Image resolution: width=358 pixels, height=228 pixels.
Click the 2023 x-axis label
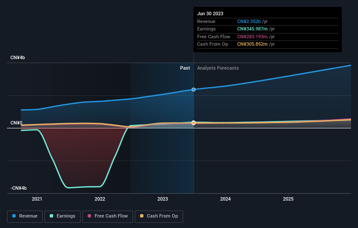163,199
